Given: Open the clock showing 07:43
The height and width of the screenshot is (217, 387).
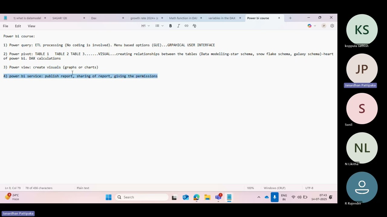Looking at the screenshot, I should point(319,197).
